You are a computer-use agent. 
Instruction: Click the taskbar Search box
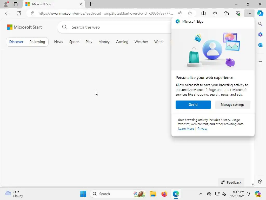pos(118,194)
